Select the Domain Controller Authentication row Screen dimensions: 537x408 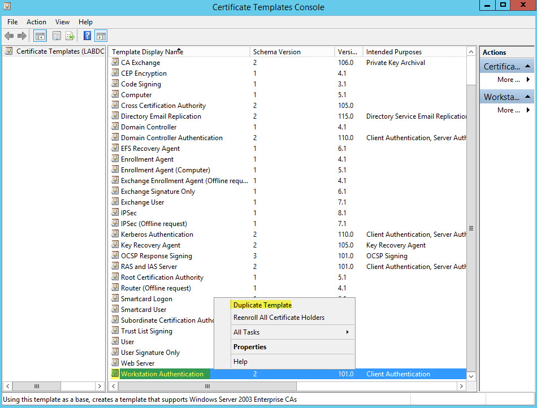pos(288,137)
